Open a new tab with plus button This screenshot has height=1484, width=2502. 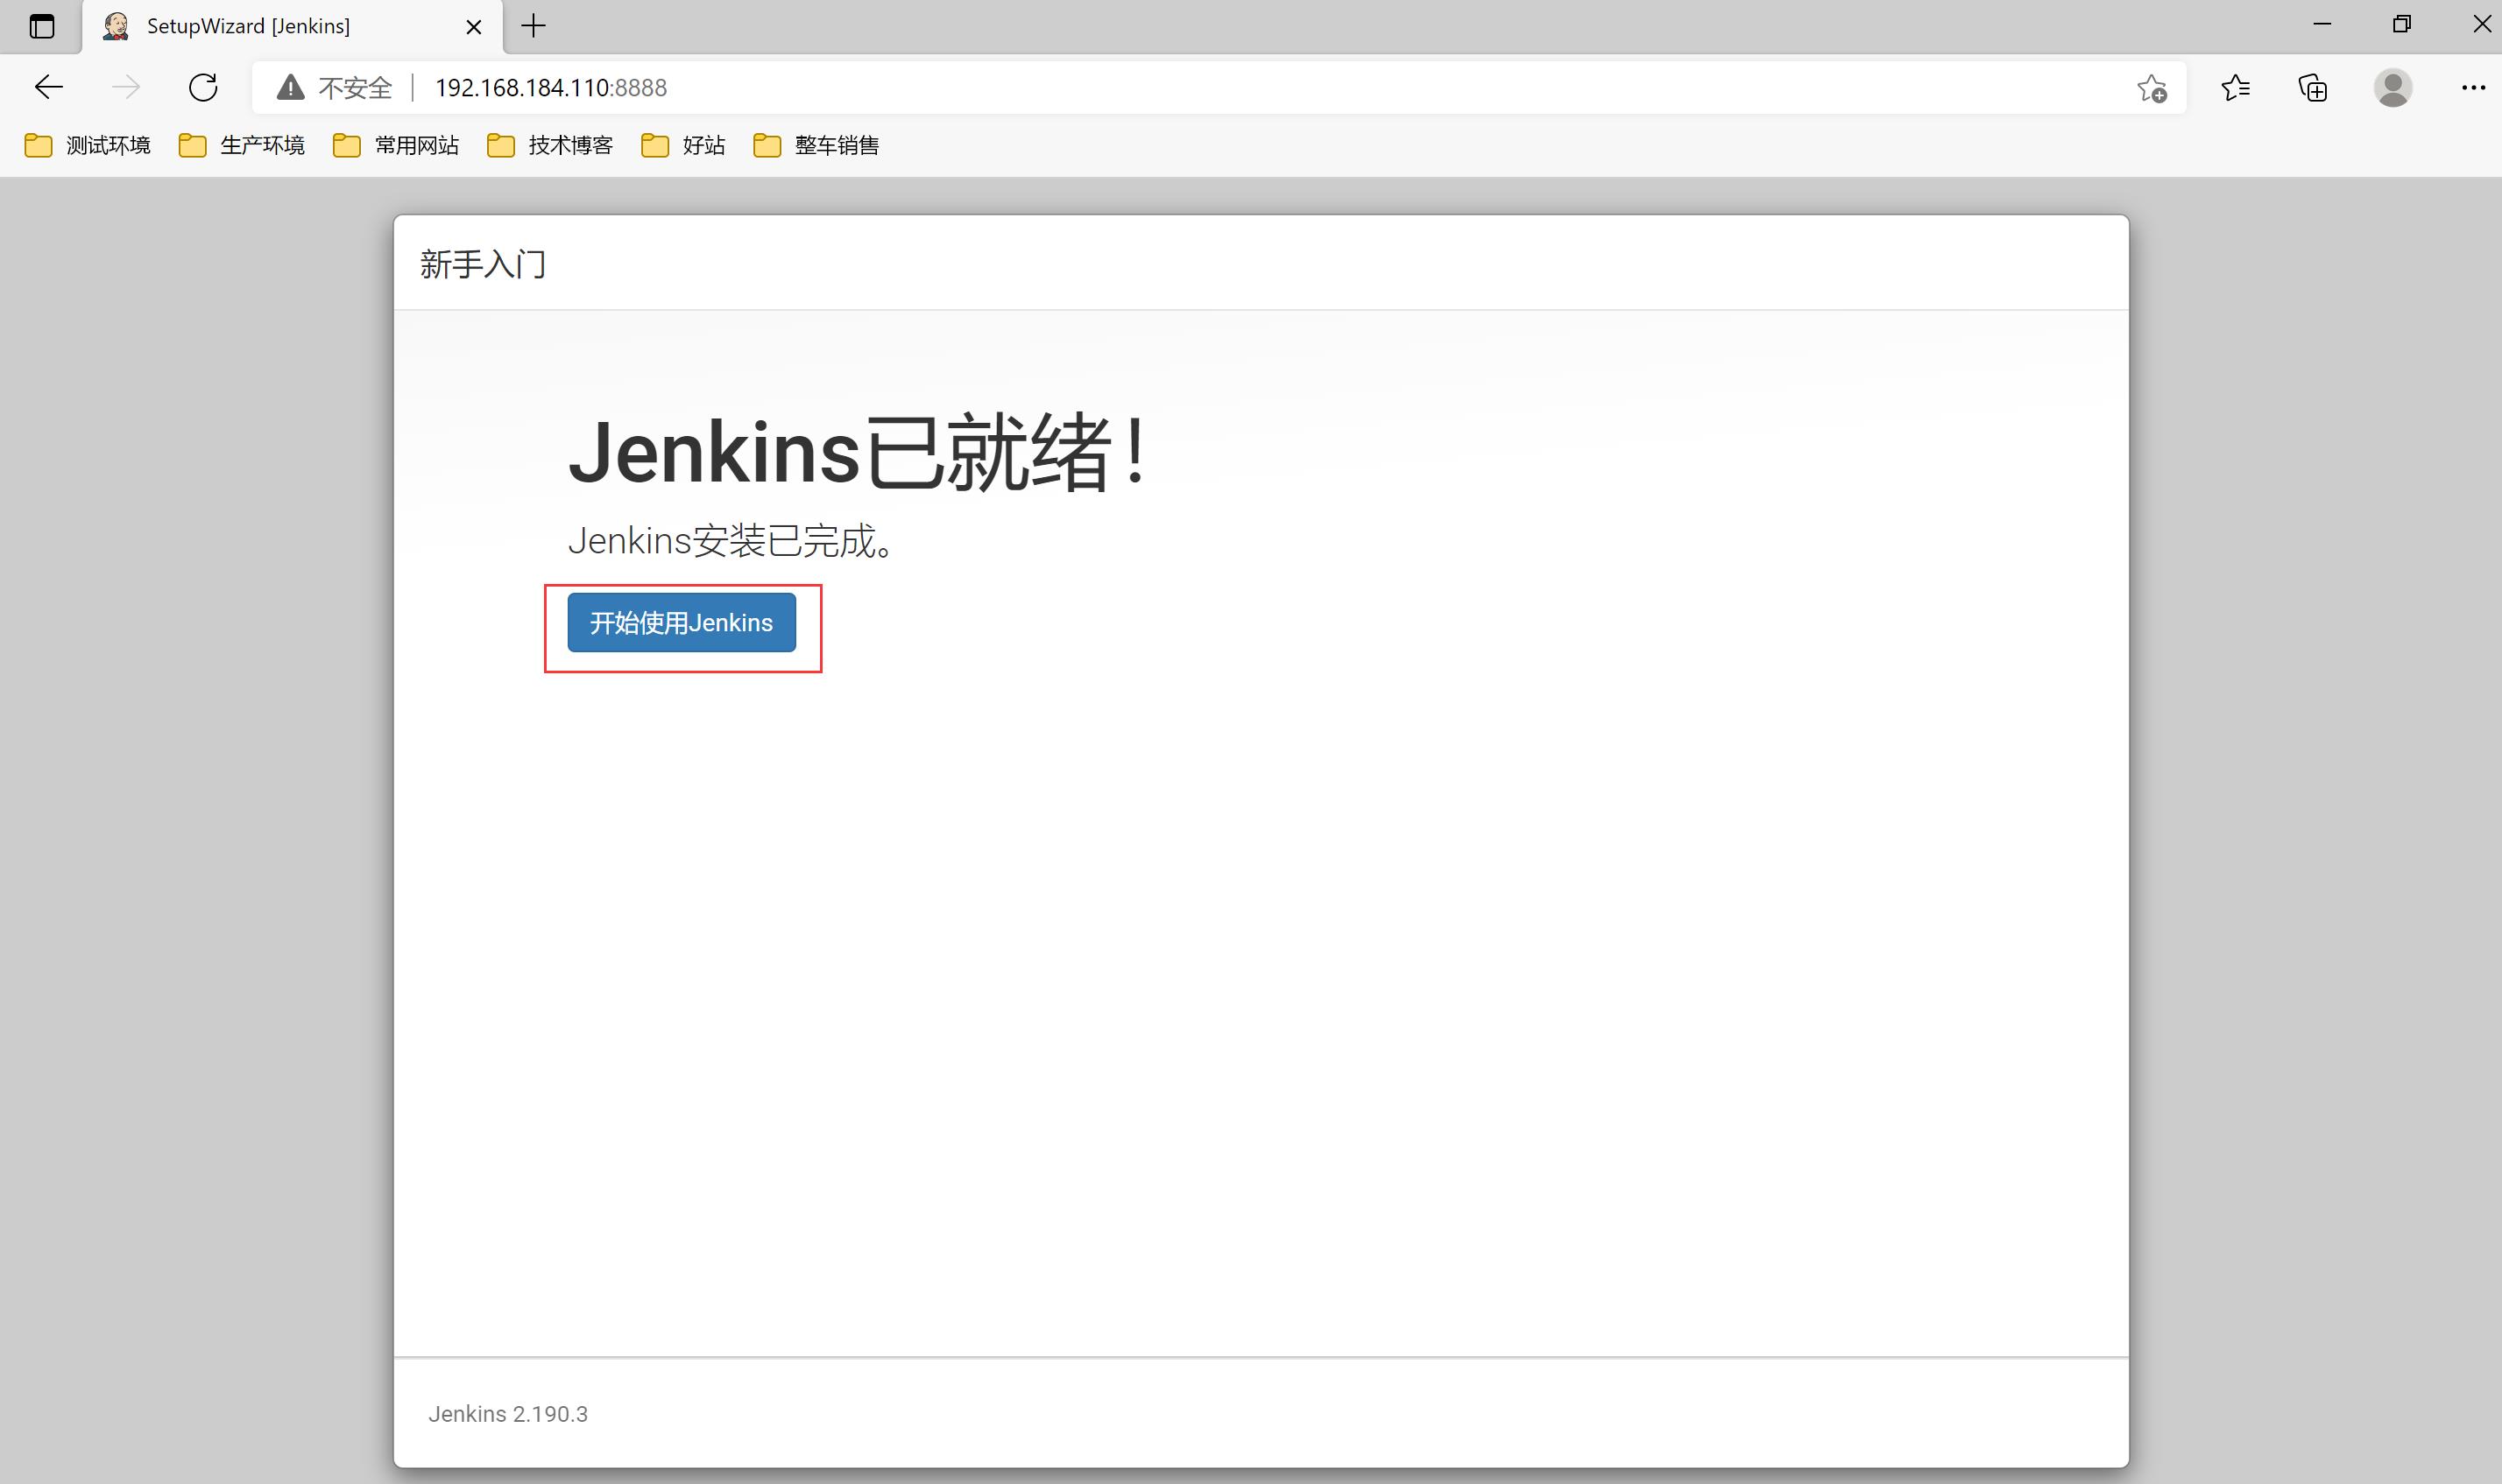pyautogui.click(x=534, y=26)
